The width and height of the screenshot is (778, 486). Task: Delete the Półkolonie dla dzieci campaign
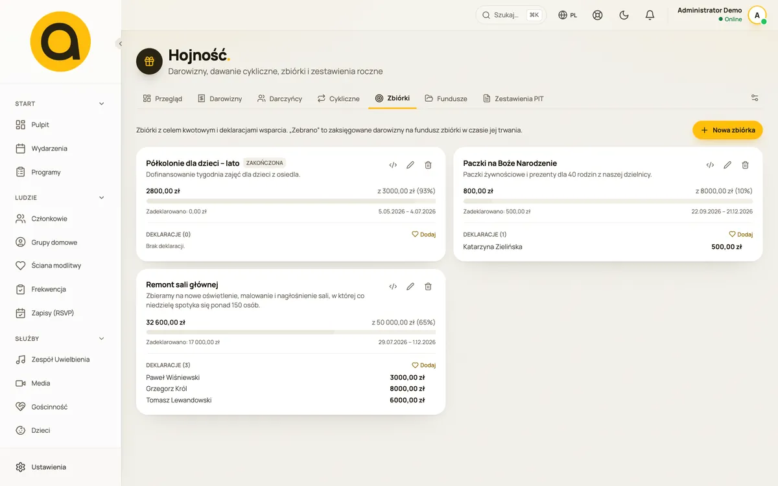(428, 165)
